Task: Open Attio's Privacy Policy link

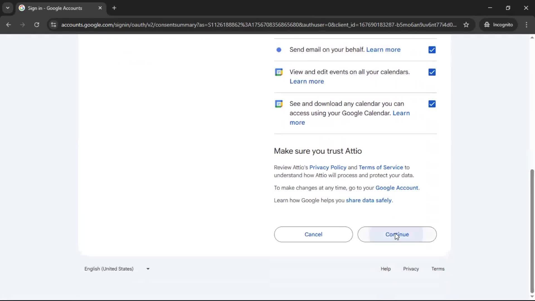Action: click(327, 167)
